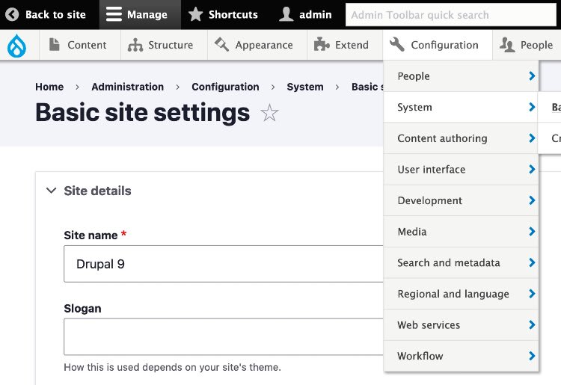Screen dimensions: 561x385
Task: Open Development menu entry
Action: point(461,200)
